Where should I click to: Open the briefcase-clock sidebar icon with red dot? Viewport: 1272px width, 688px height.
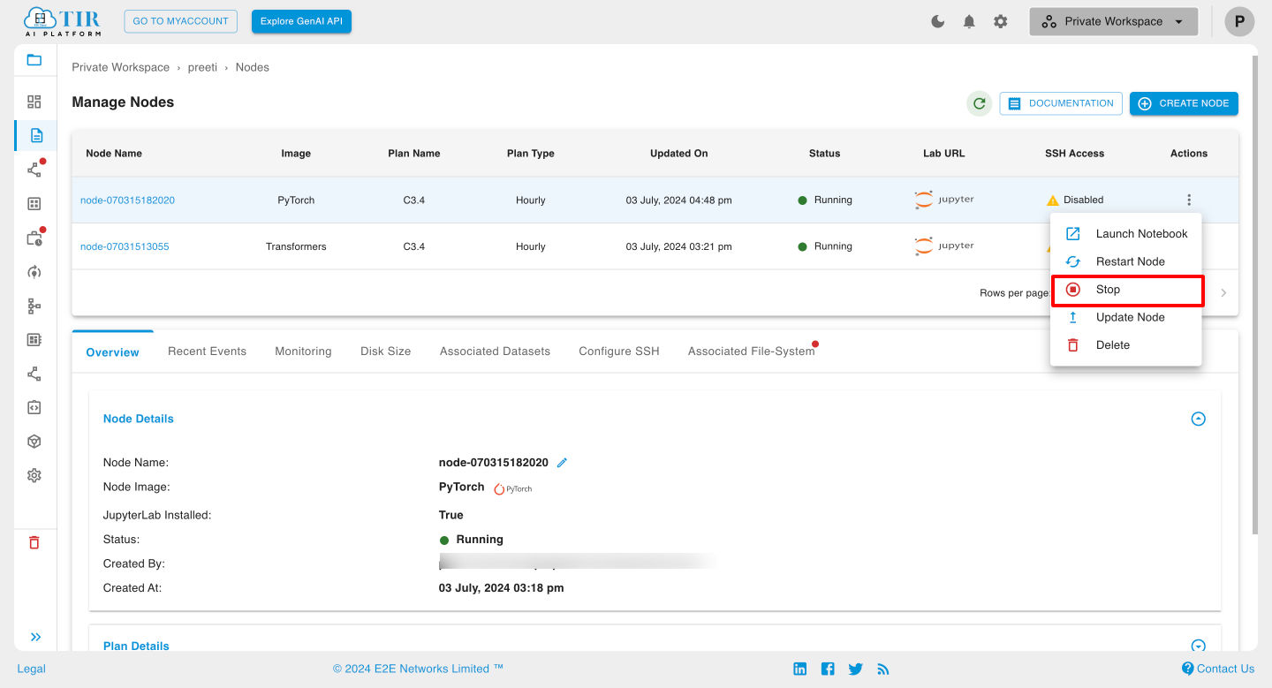coord(34,238)
